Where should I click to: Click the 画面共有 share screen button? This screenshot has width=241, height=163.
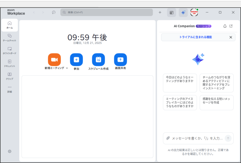(120, 60)
